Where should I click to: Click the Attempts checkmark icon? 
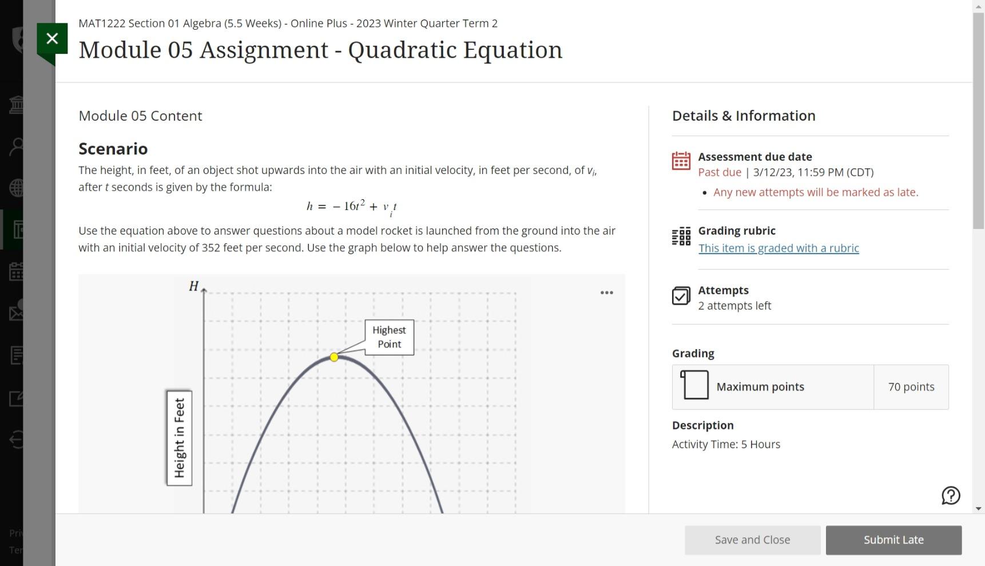[681, 296]
